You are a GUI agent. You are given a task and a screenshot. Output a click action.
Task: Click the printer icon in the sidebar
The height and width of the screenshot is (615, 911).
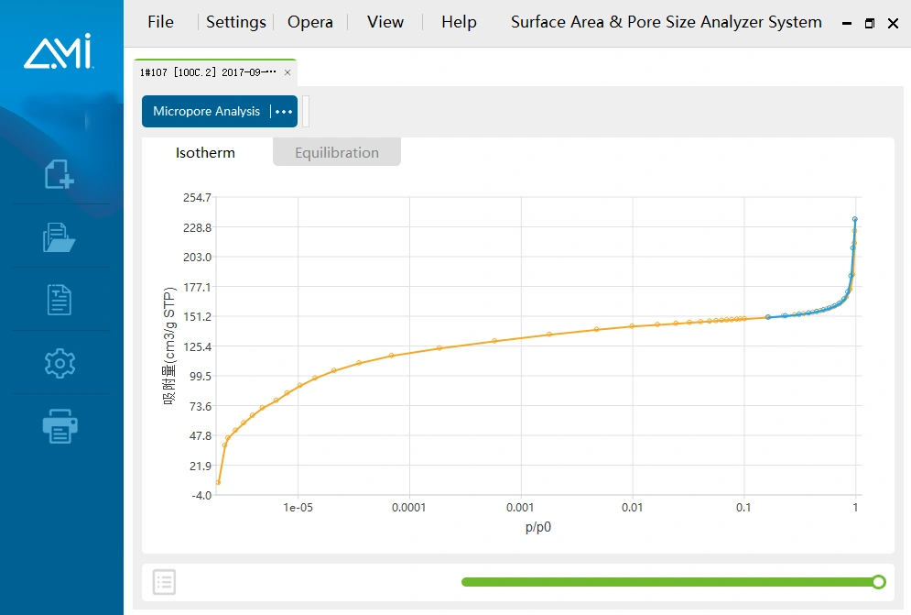[x=60, y=426]
